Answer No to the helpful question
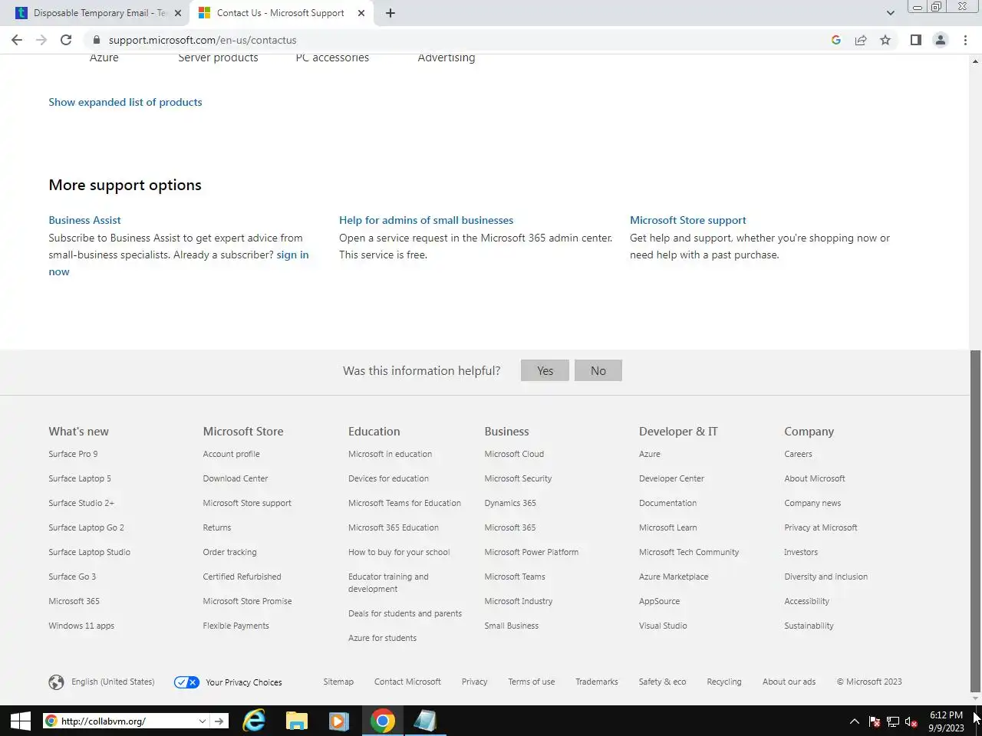Viewport: 982px width, 736px height. point(598,371)
